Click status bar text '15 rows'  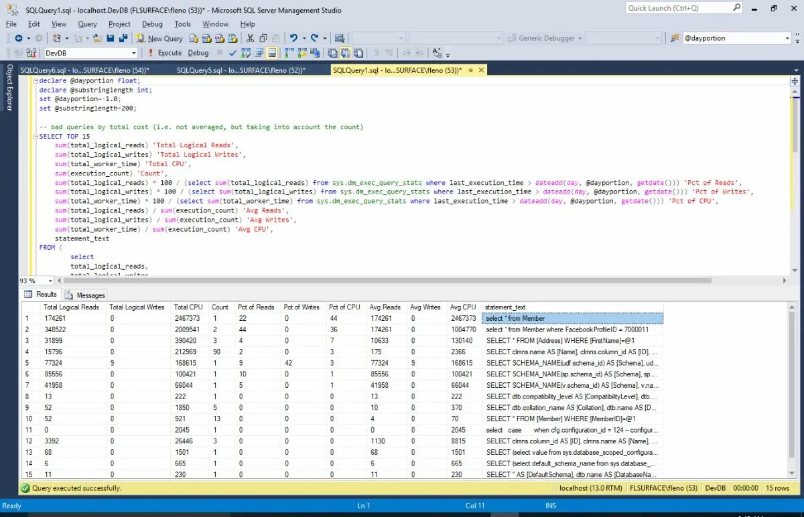777,488
